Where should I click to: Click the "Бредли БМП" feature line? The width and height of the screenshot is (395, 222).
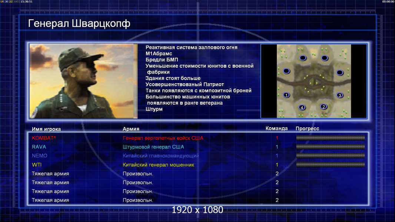[162, 60]
